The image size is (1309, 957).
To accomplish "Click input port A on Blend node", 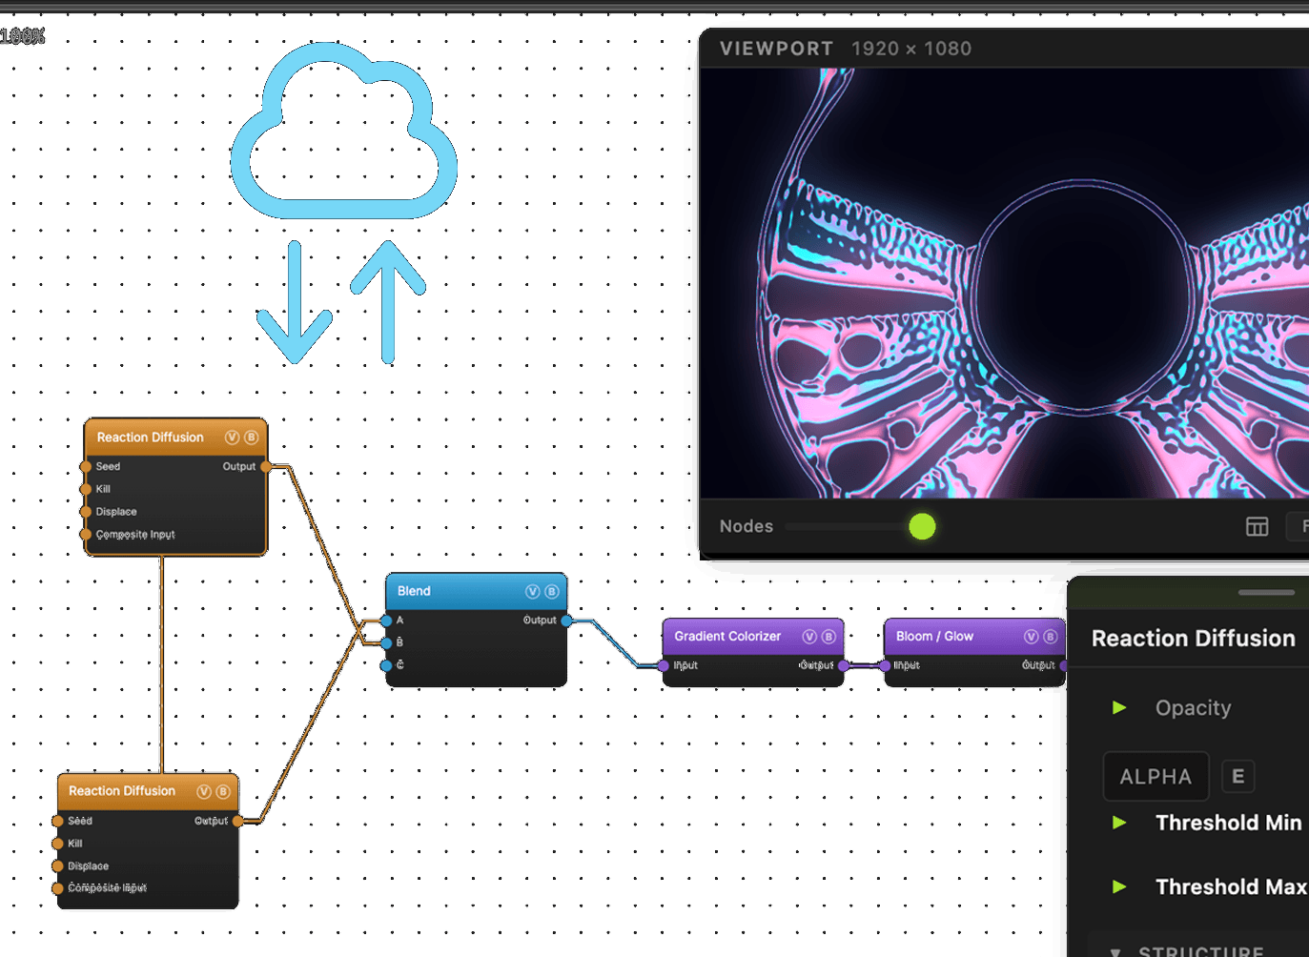I will pos(386,621).
